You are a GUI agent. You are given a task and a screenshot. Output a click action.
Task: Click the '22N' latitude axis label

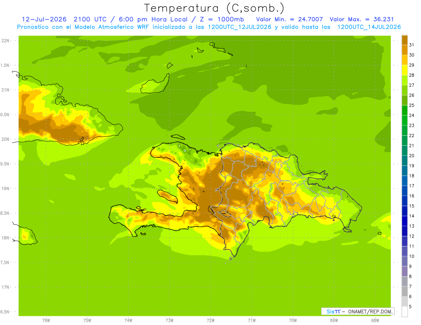point(5,41)
